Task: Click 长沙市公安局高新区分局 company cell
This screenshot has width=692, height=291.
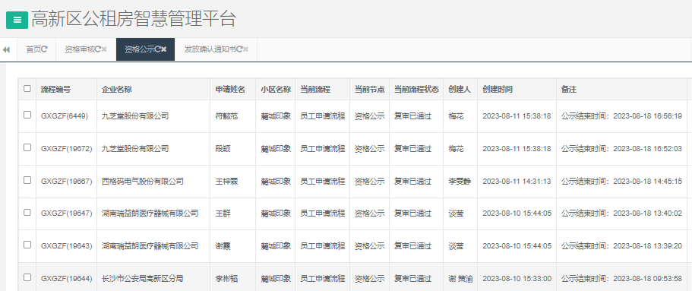Action: point(143,279)
